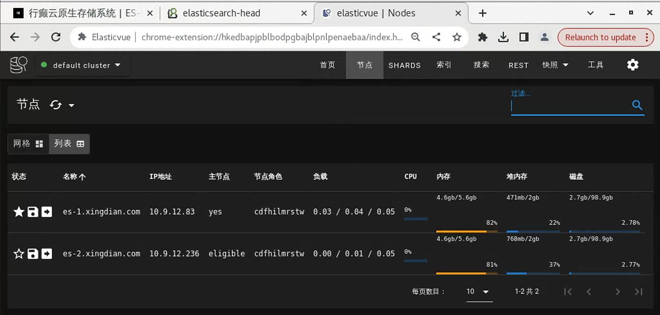Click the data save icon for es-2
Screen dimensions: 660x315
click(33, 254)
